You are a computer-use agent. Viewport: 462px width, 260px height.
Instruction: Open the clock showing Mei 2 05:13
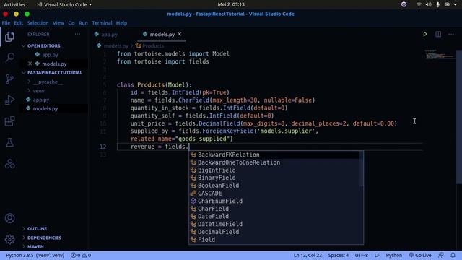pos(231,4)
